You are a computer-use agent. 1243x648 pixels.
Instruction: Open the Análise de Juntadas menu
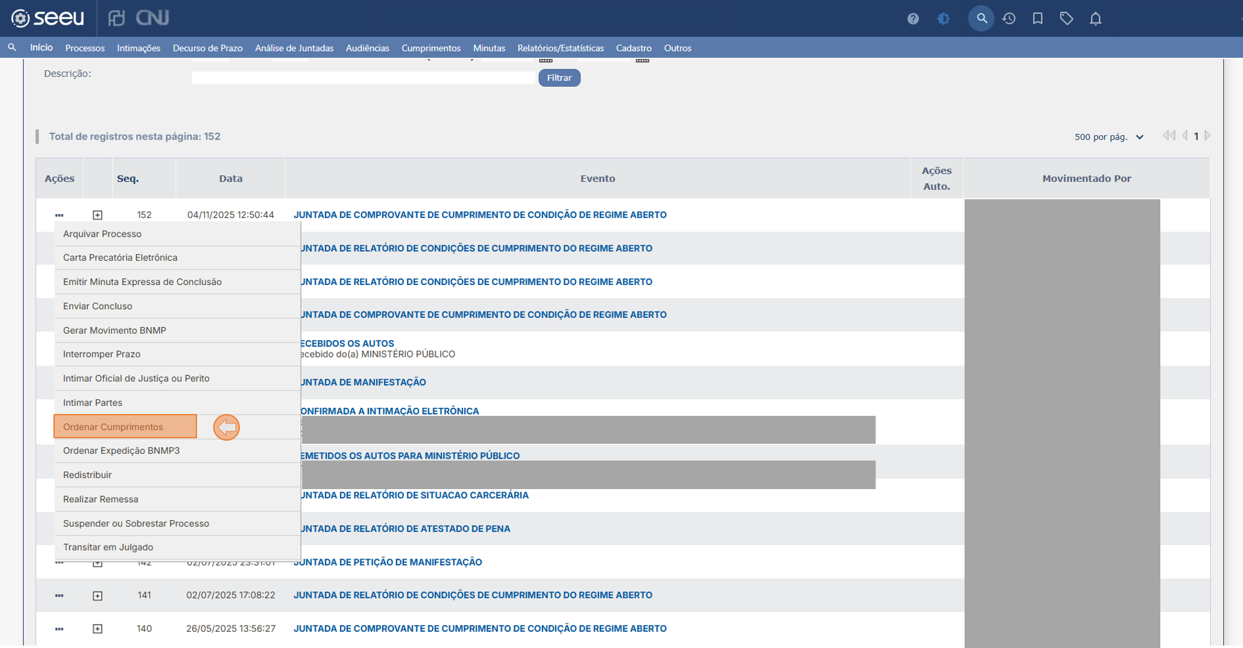[x=295, y=48]
